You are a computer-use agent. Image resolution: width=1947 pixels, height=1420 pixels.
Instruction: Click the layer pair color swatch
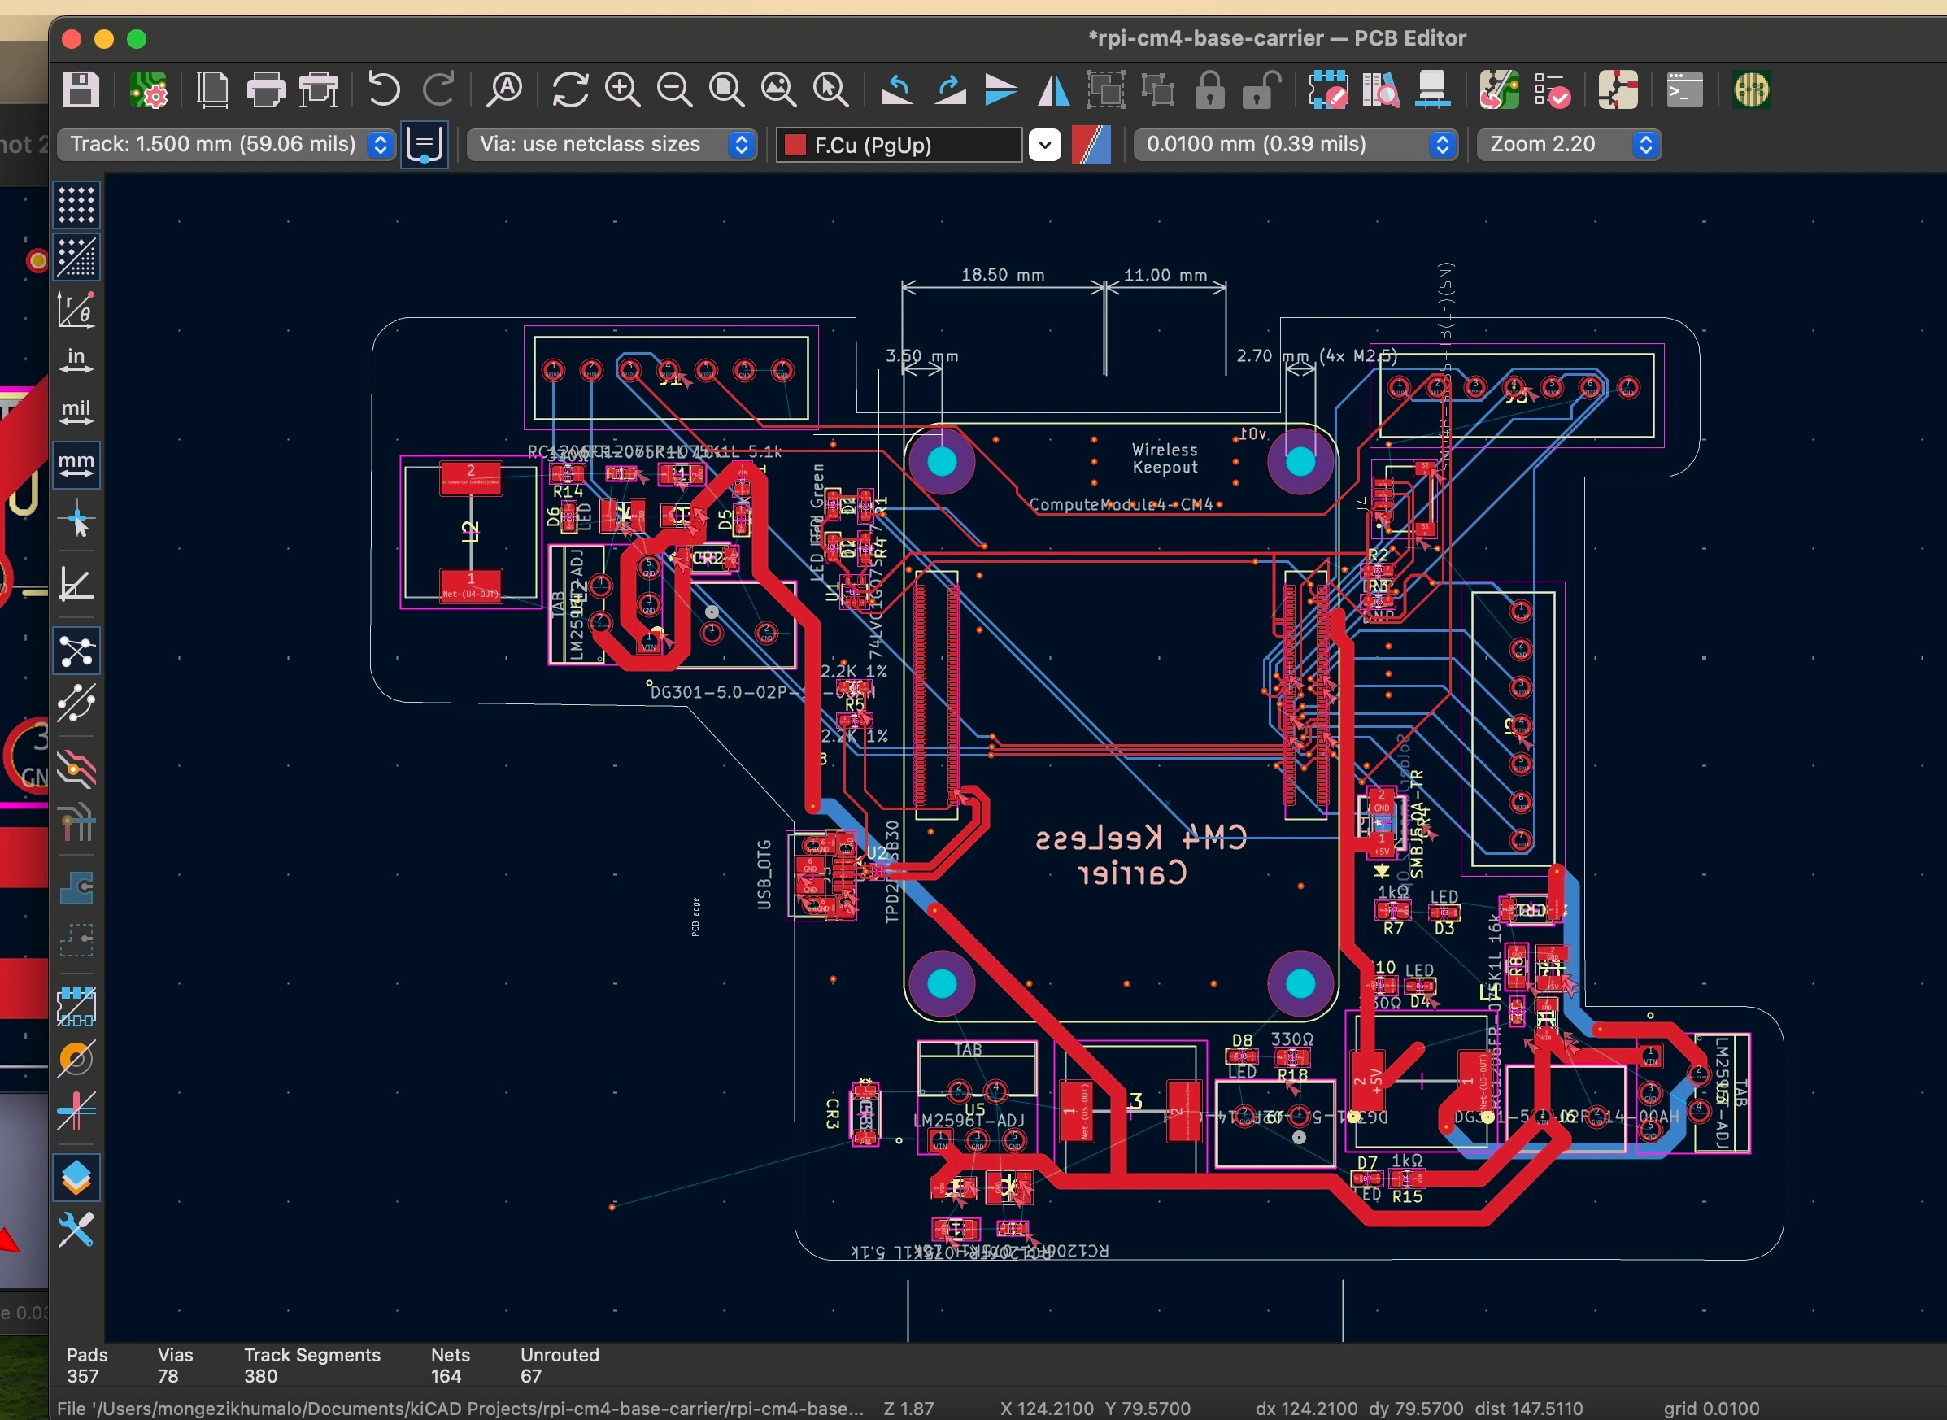click(x=1091, y=145)
